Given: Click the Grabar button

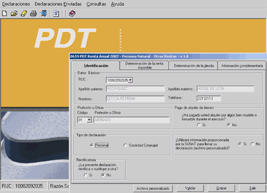Looking at the screenshot, I should point(221,188).
